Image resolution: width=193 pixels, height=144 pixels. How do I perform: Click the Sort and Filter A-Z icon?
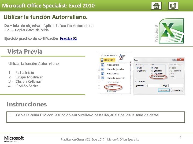click(122, 57)
